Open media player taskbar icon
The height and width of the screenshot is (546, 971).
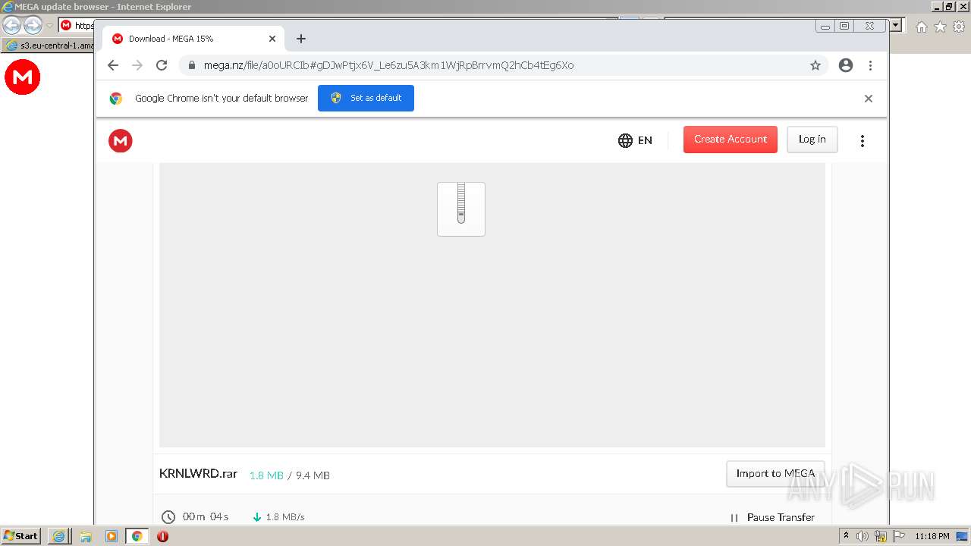pos(112,536)
